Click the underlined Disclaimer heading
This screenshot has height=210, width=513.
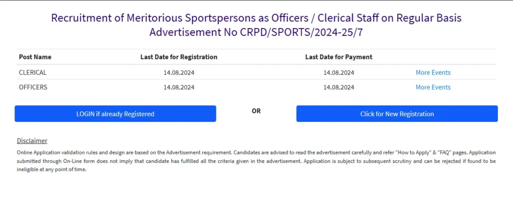click(x=32, y=141)
